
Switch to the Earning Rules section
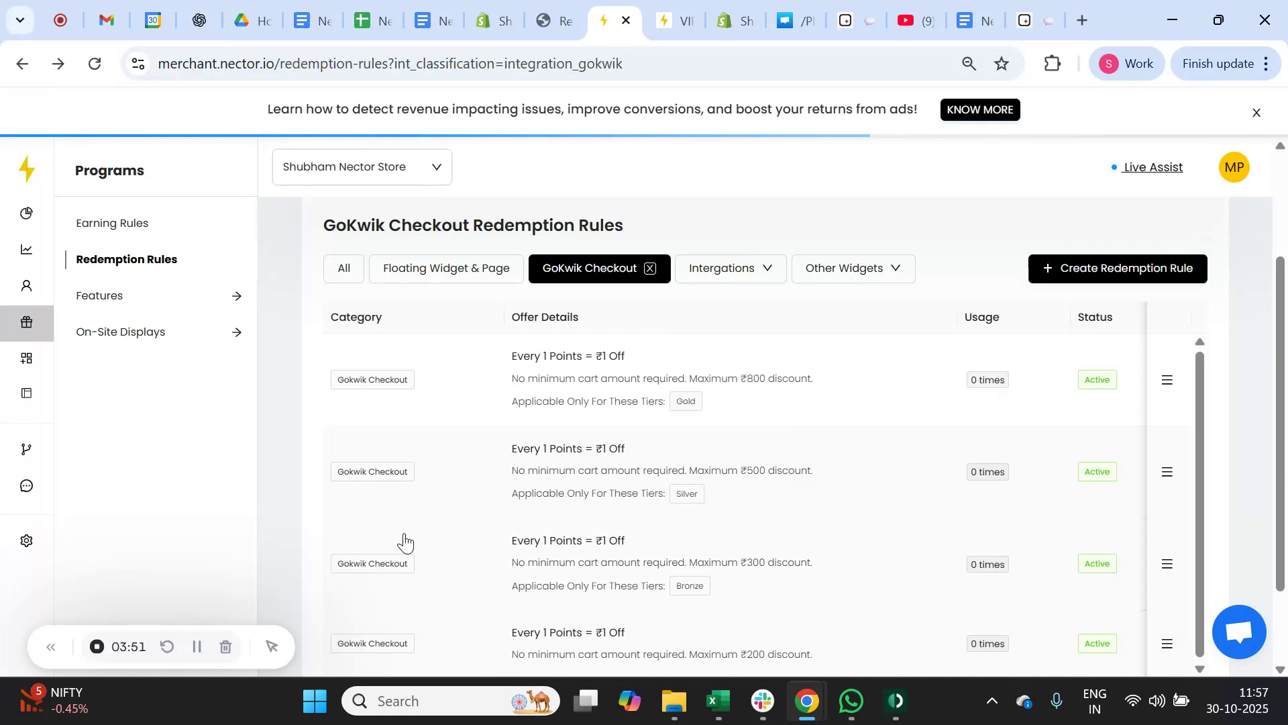click(112, 223)
